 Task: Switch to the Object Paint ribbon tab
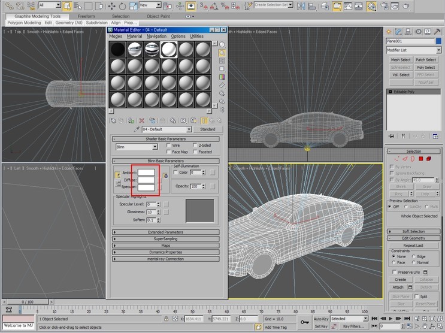158,16
